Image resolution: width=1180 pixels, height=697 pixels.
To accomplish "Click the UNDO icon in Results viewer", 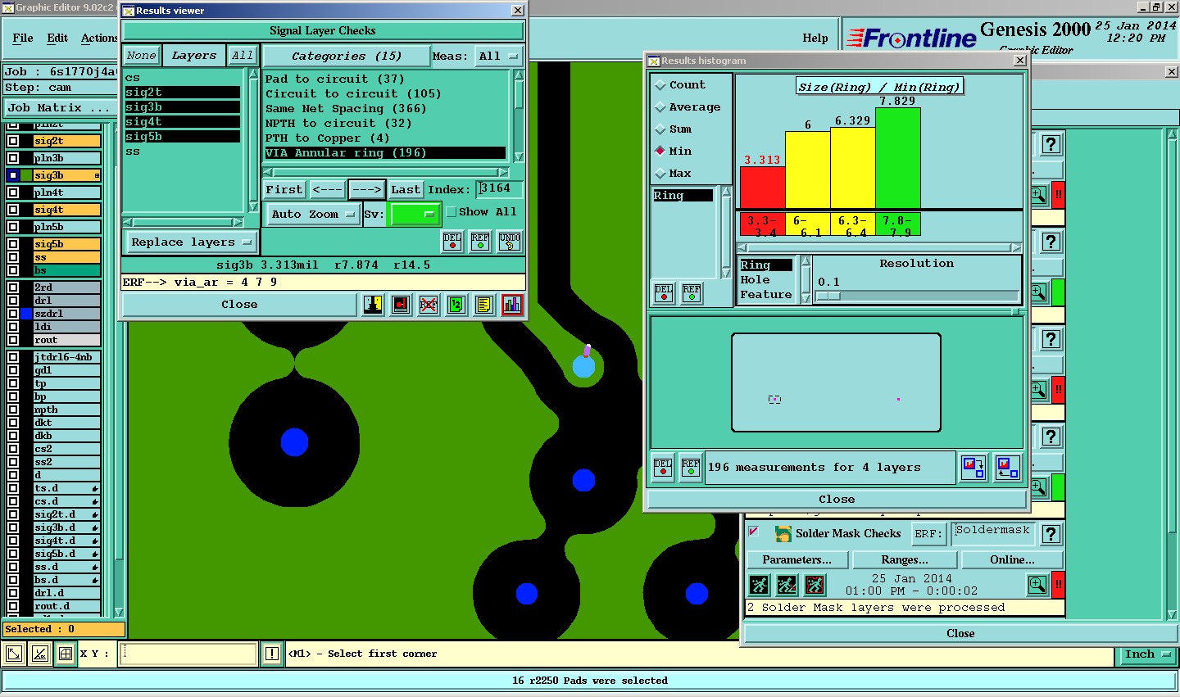I will click(510, 242).
